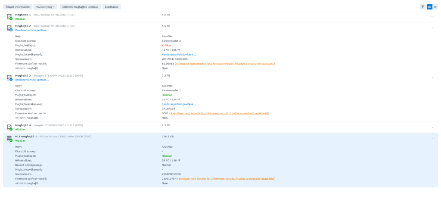Switch to detailed list view icon
Viewport: 441px width, 202px height.
click(429, 7)
